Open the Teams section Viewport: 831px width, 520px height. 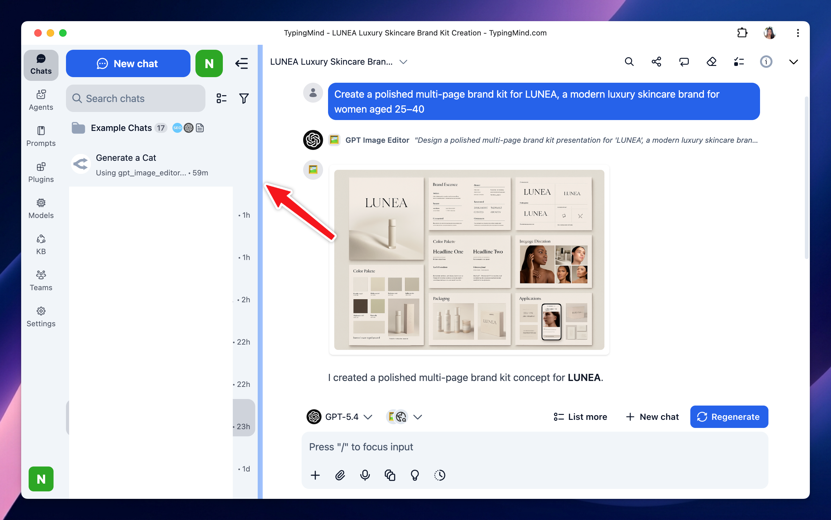point(41,281)
